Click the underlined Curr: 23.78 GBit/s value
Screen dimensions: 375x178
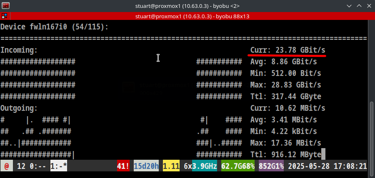287,50
